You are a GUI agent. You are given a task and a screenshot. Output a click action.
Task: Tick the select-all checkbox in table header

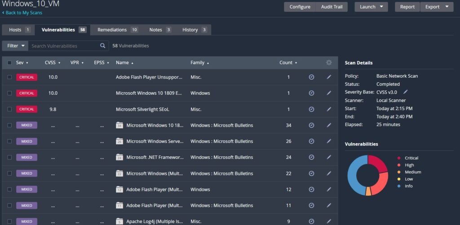[x=9, y=63]
